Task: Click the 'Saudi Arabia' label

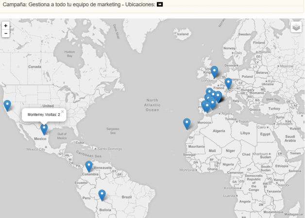Action: pos(290,138)
